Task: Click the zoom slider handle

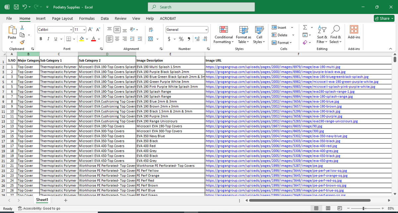Action: click(x=364, y=208)
